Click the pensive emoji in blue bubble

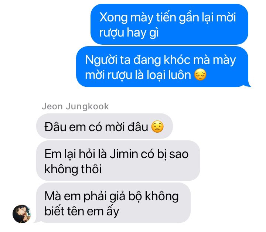[x=200, y=75]
